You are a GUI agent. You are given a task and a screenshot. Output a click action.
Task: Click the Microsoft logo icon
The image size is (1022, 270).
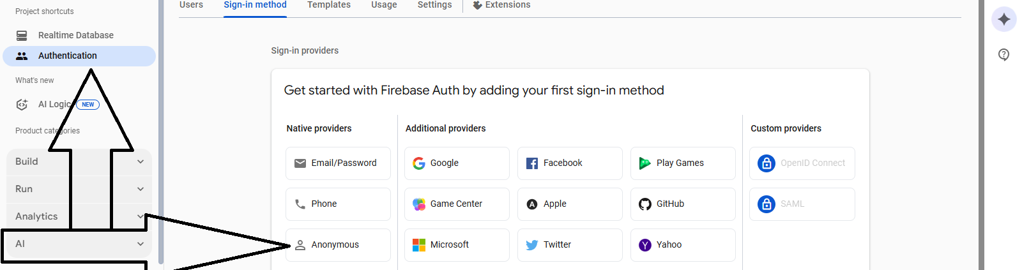click(x=419, y=245)
